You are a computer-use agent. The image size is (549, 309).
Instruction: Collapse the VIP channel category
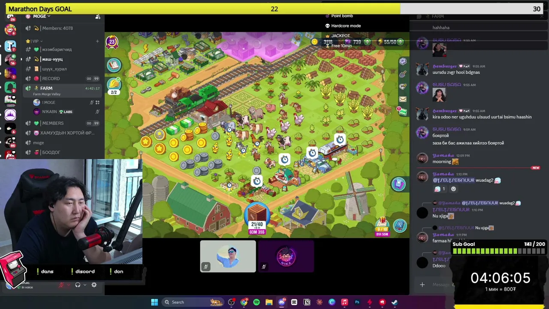33,41
